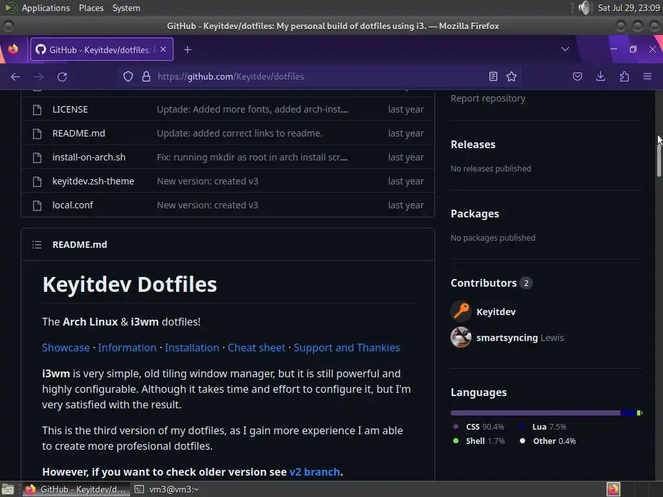Click Support and Thankies link

coord(347,348)
